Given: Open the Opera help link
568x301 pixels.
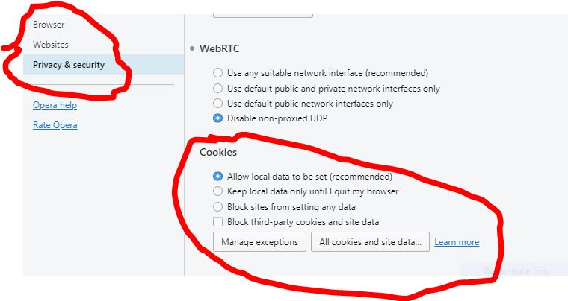Looking at the screenshot, I should pyautogui.click(x=55, y=106).
